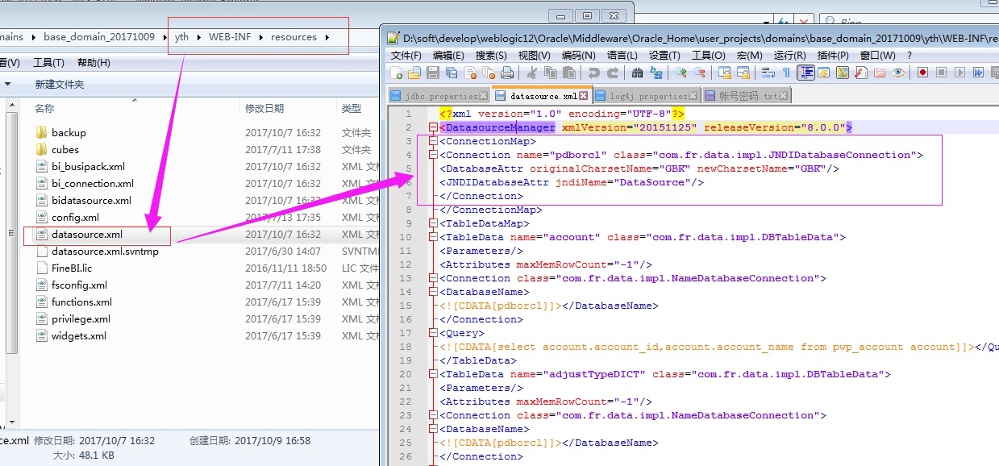
Task: Toggle synchronized horizontal scrolling
Action: coord(743,73)
